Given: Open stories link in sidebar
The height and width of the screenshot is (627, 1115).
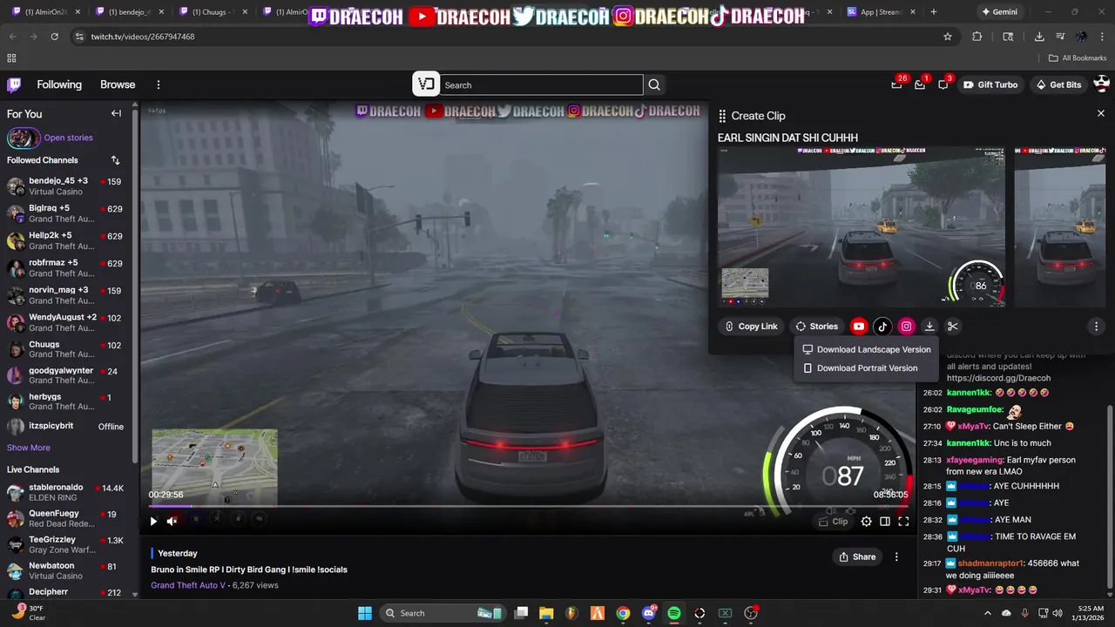Looking at the screenshot, I should pyautogui.click(x=68, y=138).
